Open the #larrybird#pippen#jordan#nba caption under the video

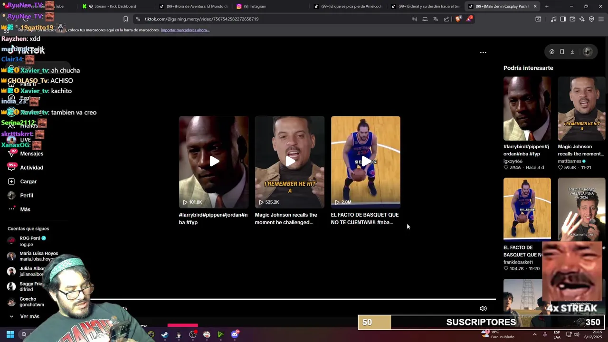[213, 218]
